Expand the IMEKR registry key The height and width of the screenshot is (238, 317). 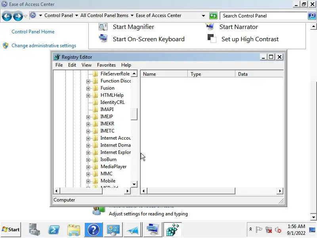click(x=88, y=124)
